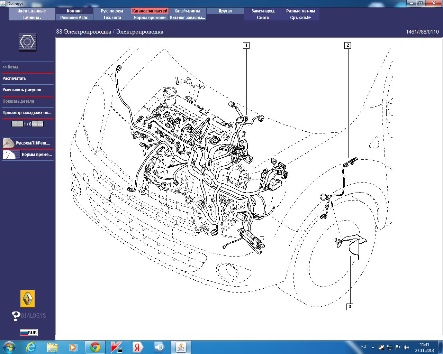Open the Каталог запасны... tab
Image resolution: width=443 pixels, height=354 pixels.
[188, 18]
